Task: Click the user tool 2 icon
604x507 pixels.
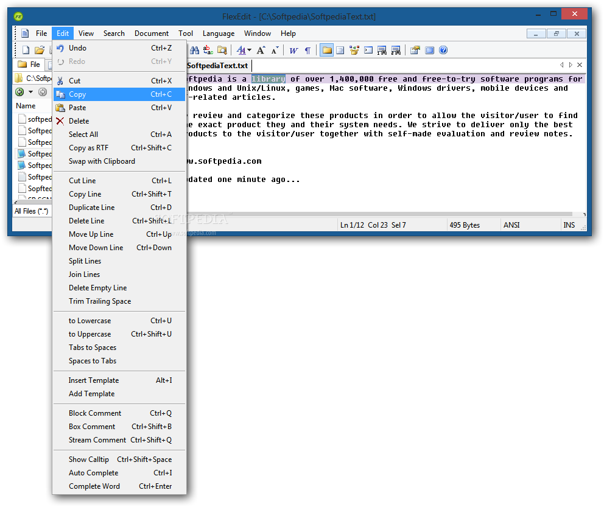Action: tap(396, 50)
